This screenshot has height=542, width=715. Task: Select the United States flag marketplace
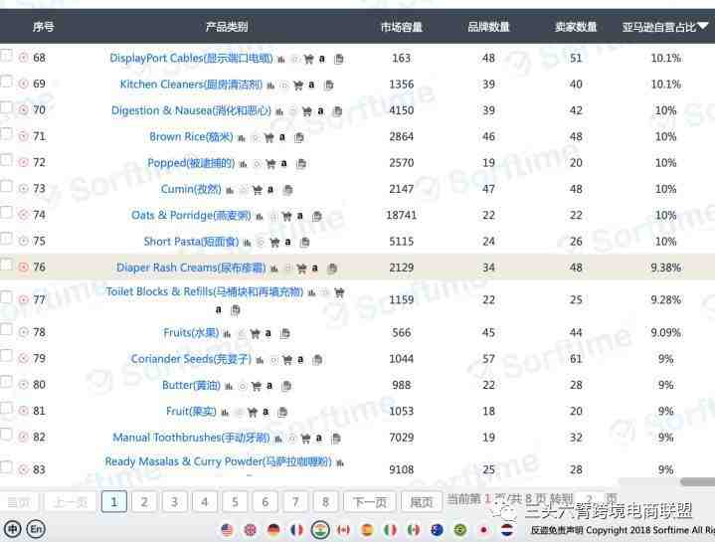pyautogui.click(x=227, y=530)
